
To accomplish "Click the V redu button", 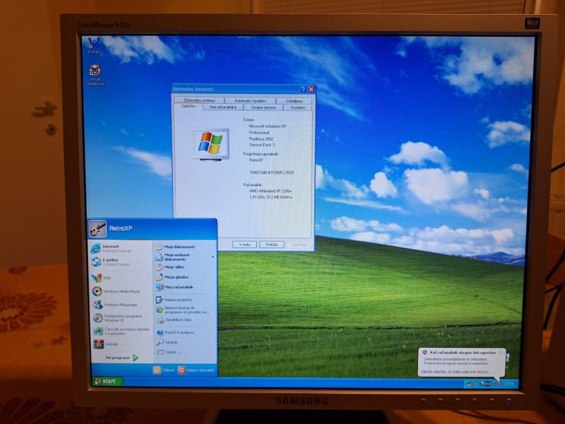I will [x=244, y=245].
